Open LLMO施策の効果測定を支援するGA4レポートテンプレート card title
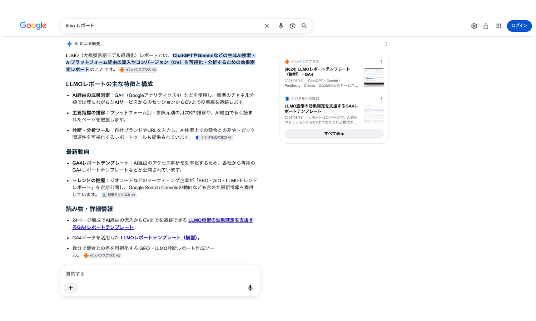 point(321,108)
